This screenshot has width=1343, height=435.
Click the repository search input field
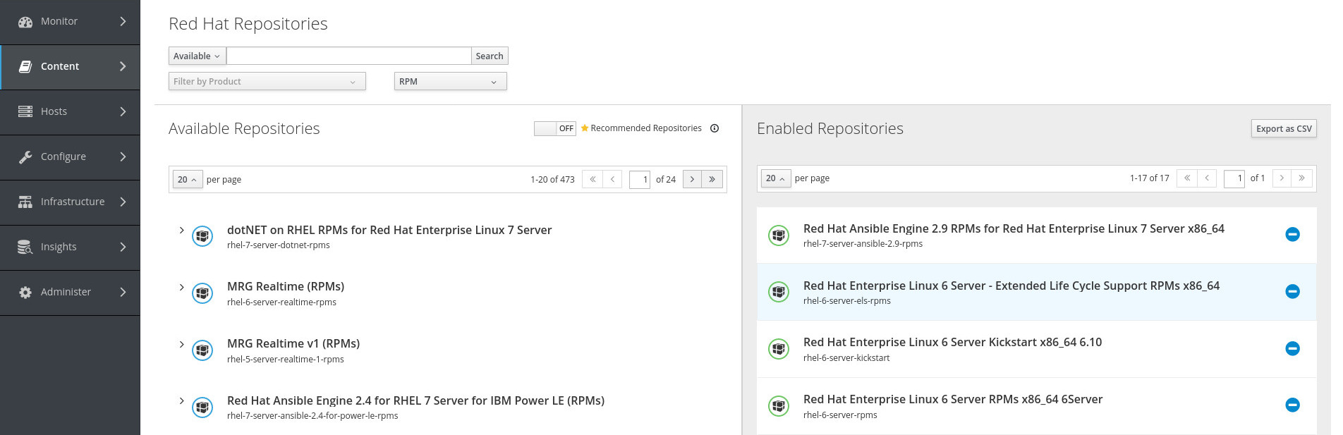pyautogui.click(x=348, y=56)
